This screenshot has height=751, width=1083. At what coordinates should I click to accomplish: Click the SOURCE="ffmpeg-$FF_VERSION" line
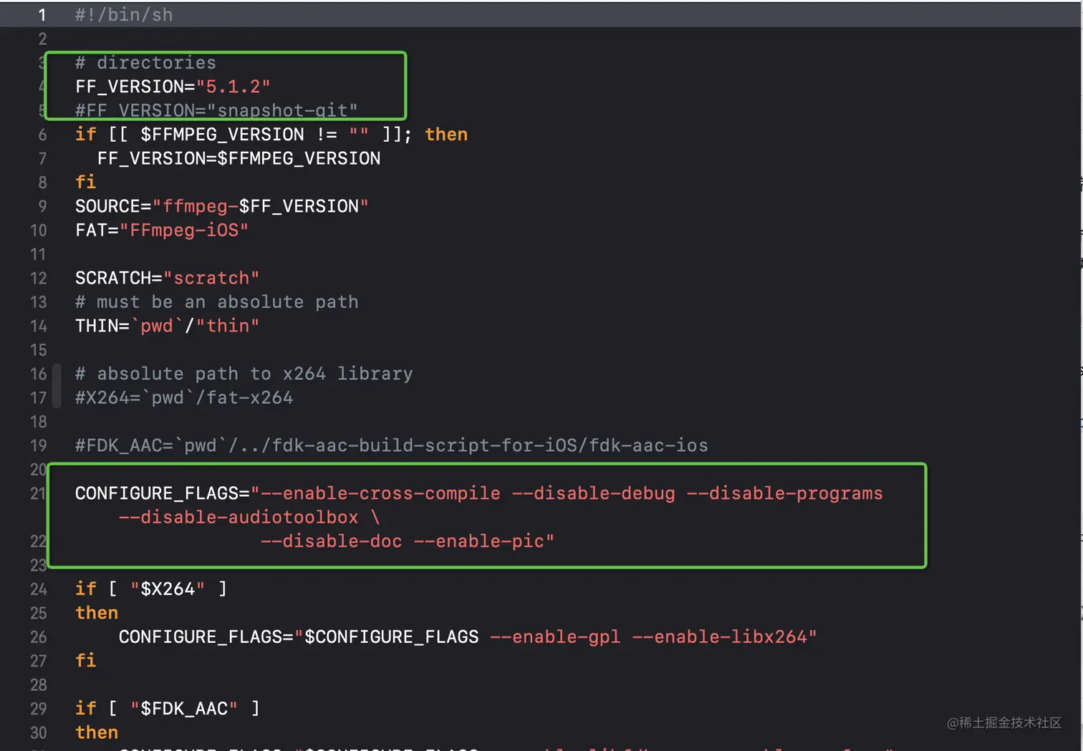tap(222, 206)
